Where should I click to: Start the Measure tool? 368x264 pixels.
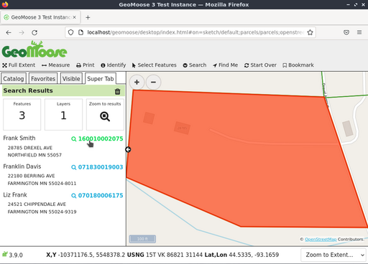point(55,65)
